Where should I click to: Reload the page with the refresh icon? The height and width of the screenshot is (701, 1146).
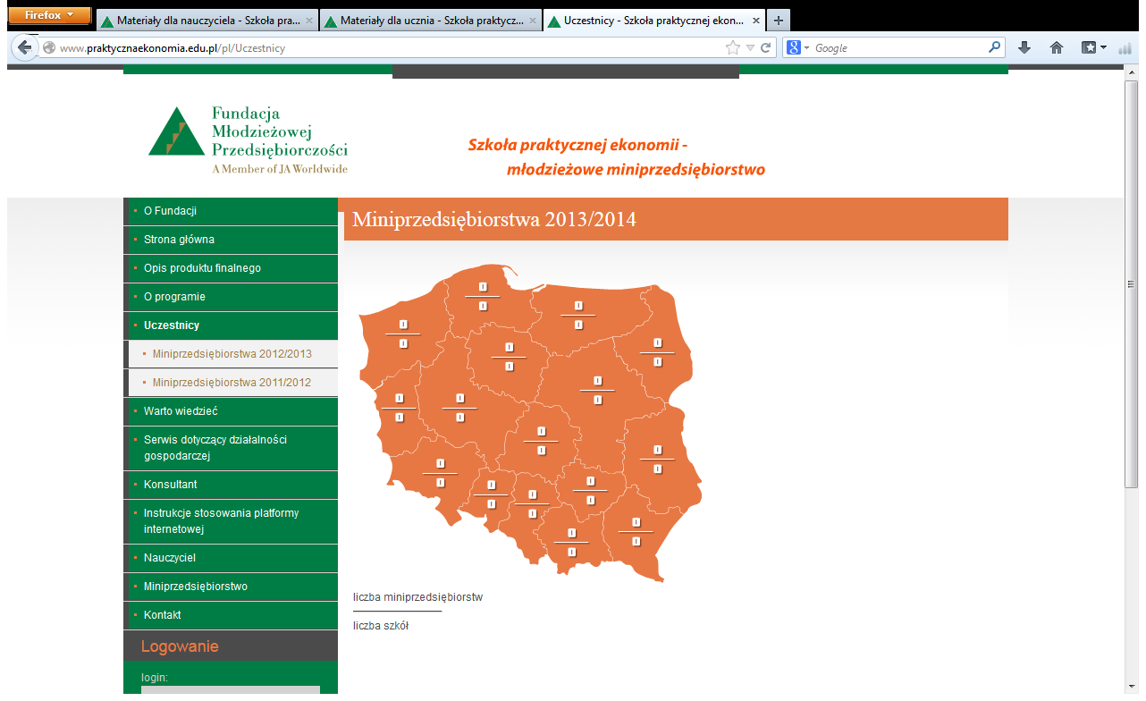[766, 48]
